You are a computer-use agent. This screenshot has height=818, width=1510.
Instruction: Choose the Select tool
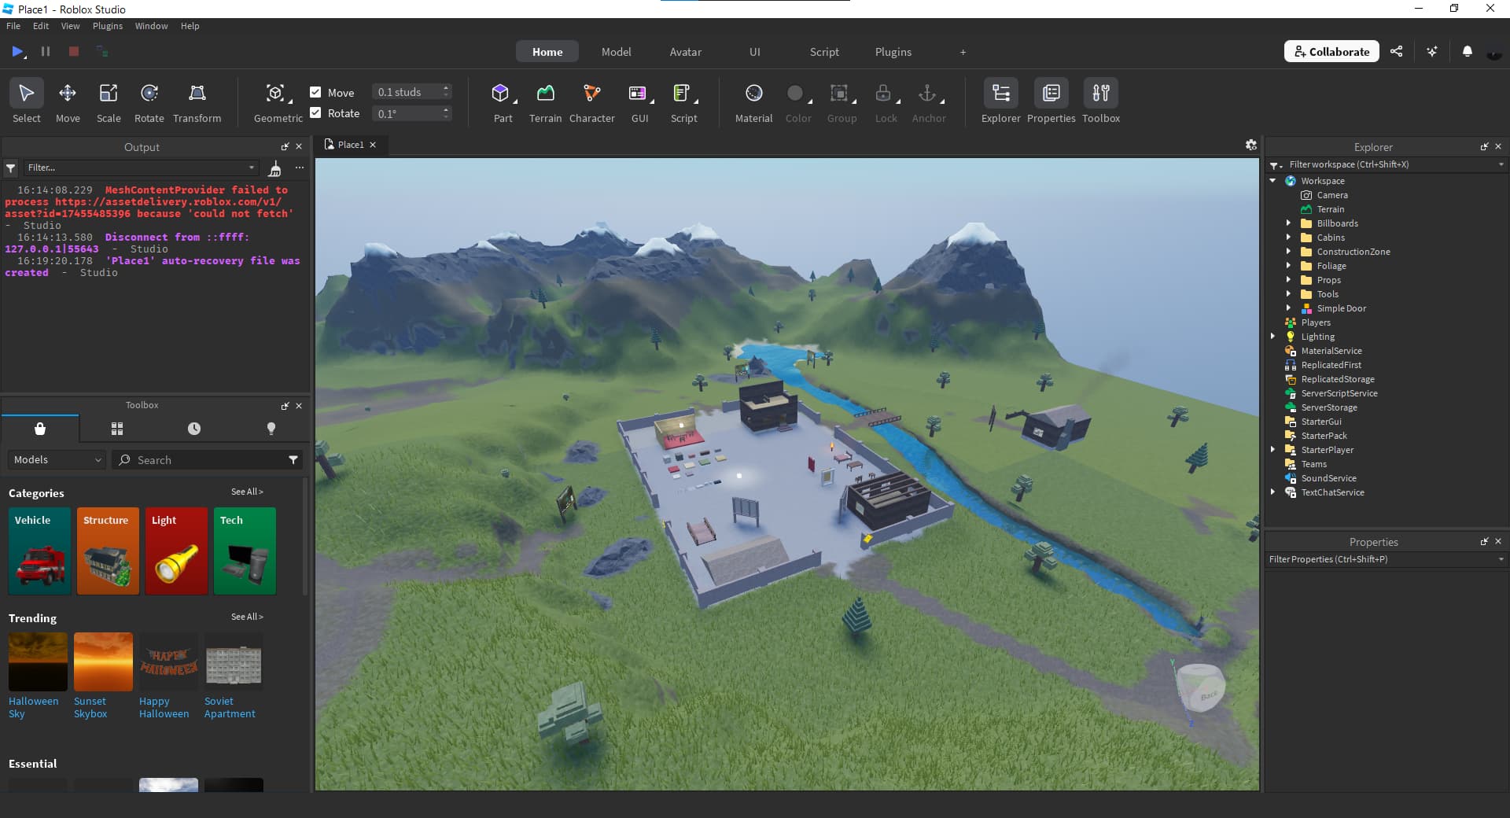(x=26, y=101)
